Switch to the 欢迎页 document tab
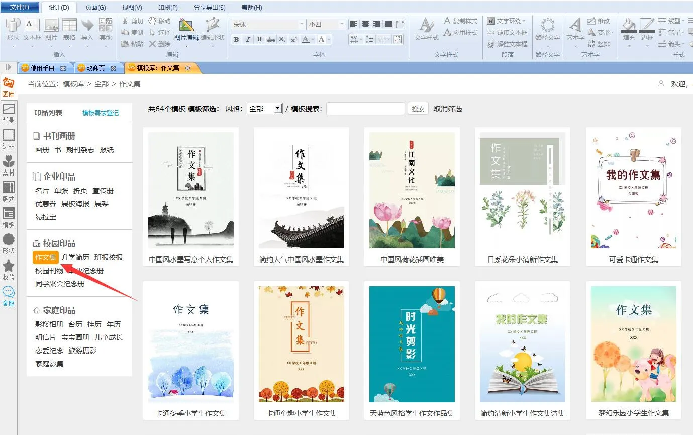The image size is (693, 435). tap(96, 68)
